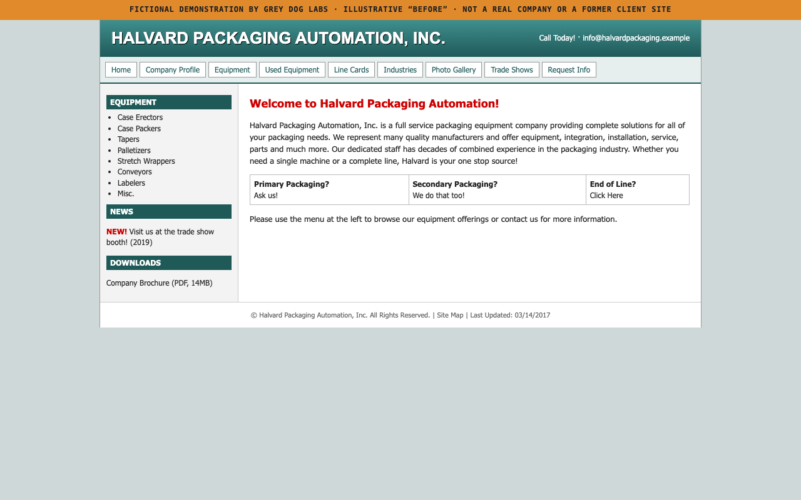The width and height of the screenshot is (801, 500).
Task: Open the Photo Gallery page
Action: [454, 70]
